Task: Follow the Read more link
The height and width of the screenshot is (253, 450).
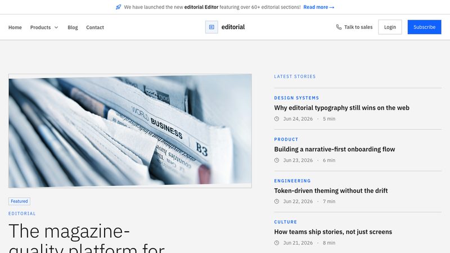Action: (x=319, y=7)
